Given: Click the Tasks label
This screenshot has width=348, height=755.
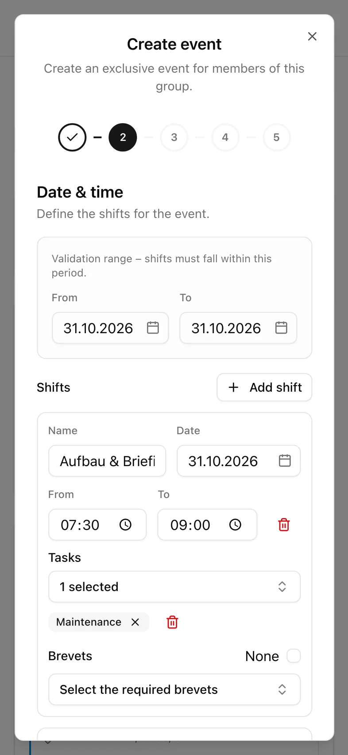Looking at the screenshot, I should (x=65, y=557).
